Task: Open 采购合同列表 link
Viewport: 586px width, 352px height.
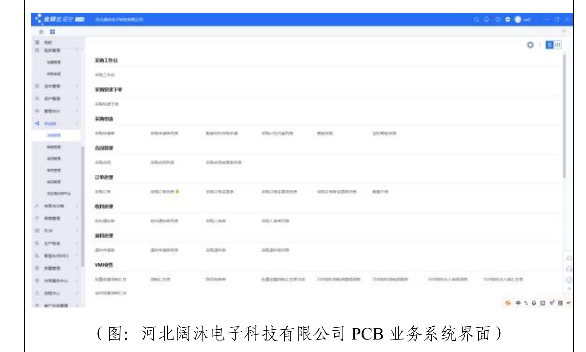Action: (162, 163)
